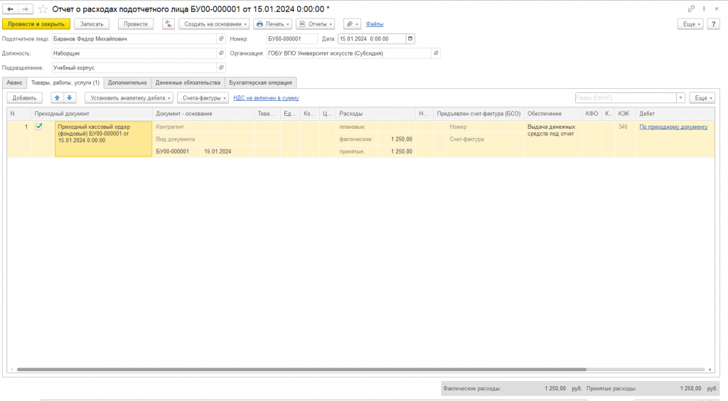Click the Должность field Наборщик
Screen dimensions: 728x401
[134, 53]
